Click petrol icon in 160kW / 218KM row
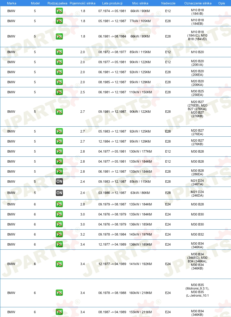Viewport: 231px width, 317px height. pyautogui.click(x=59, y=293)
